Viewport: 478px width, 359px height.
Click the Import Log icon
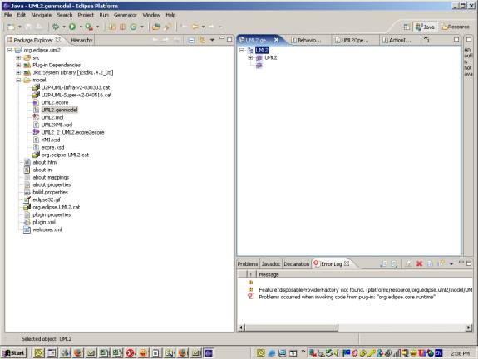[394, 263]
